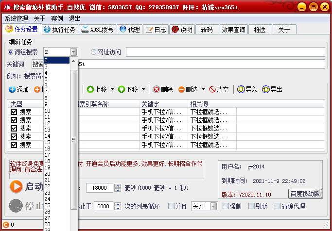Enable the 清除代理 checkbox
The width and height of the screenshot is (332, 231).
click(x=278, y=206)
